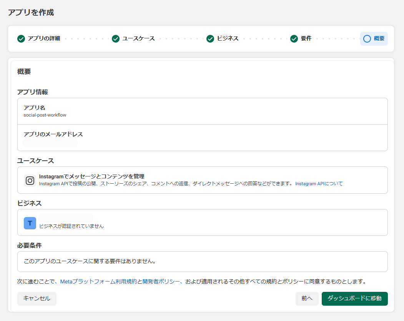404x321 pixels.
Task: Select the 概要 step label
Action: coord(379,39)
